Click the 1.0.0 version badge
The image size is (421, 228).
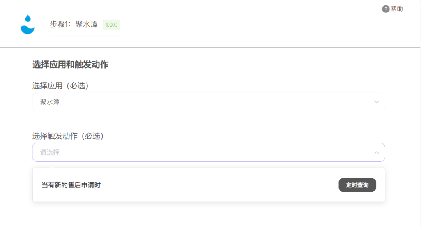pos(111,25)
